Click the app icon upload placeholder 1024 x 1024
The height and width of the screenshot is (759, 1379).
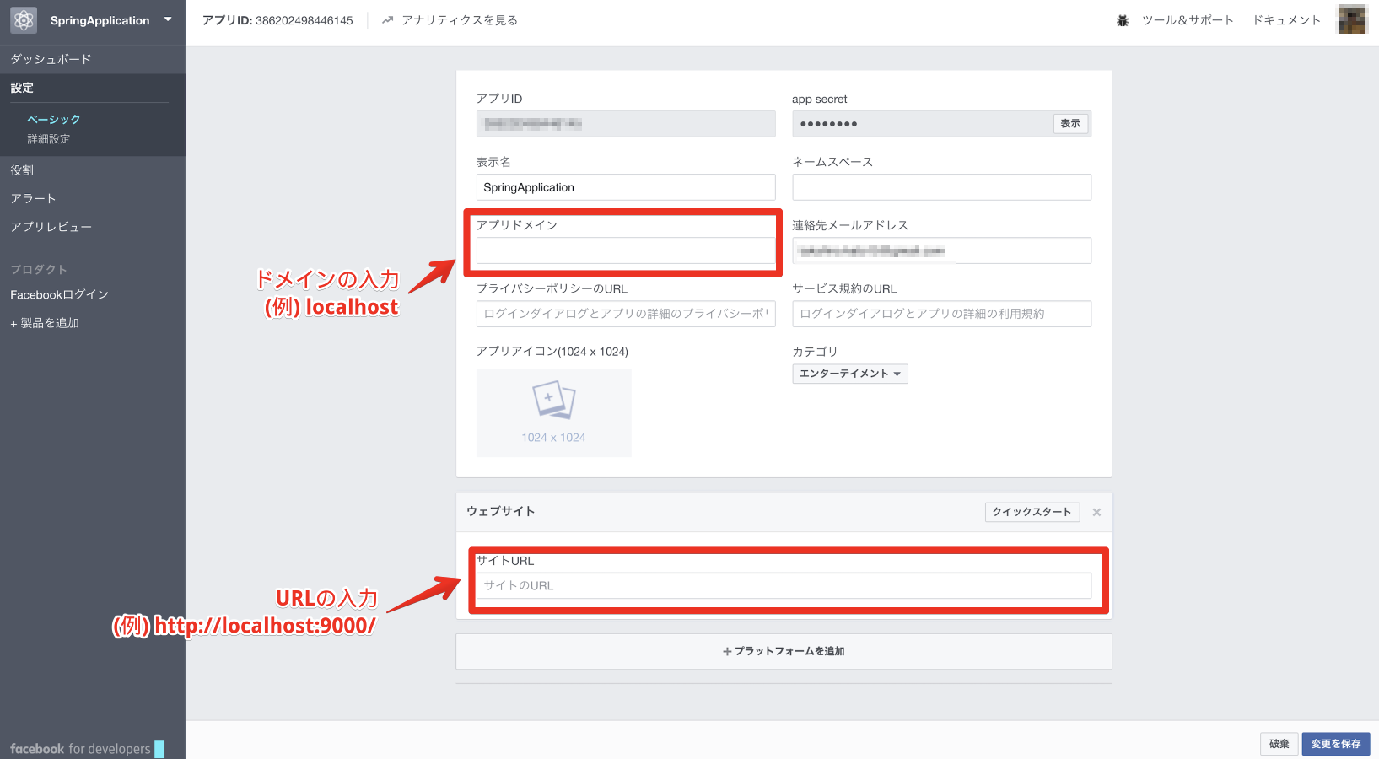click(553, 412)
